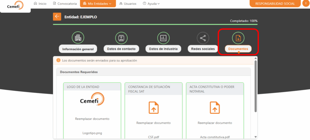310x140 pixels.
Task: Select the Información general tab
Action: [x=78, y=49]
